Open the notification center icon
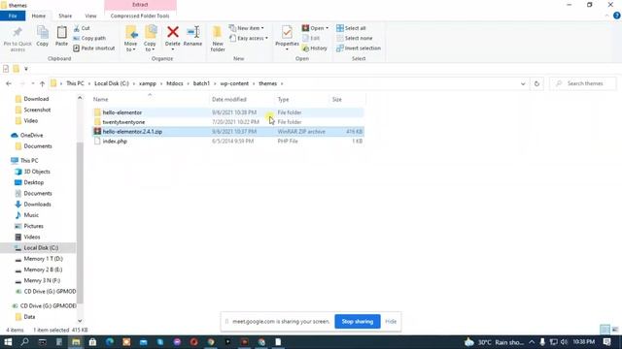 (x=606, y=342)
